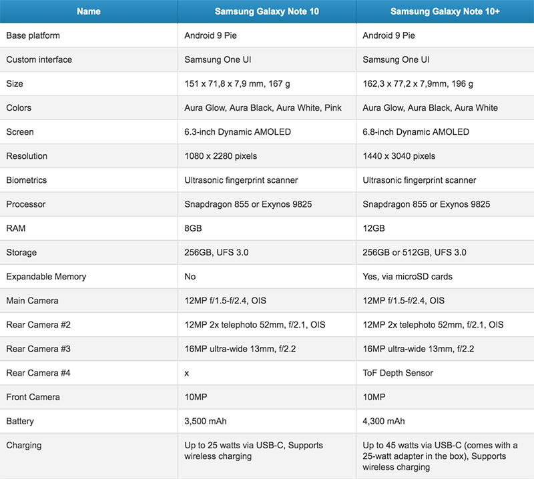Click the Processor row label
This screenshot has width=534, height=479.
[26, 203]
